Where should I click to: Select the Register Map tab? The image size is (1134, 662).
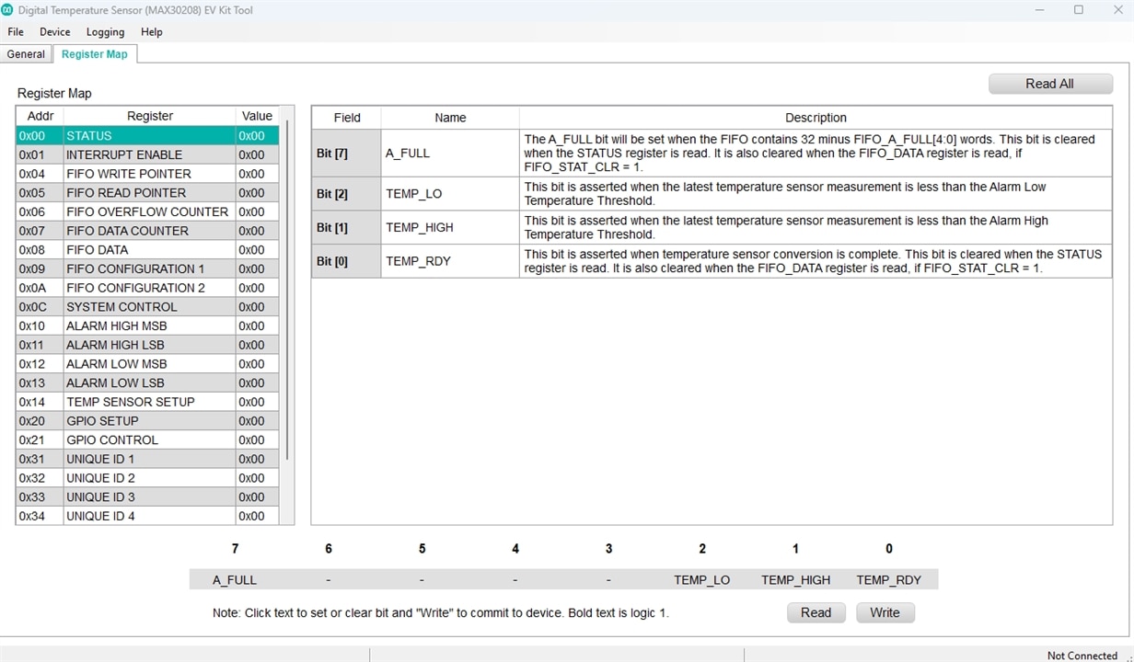pos(95,54)
